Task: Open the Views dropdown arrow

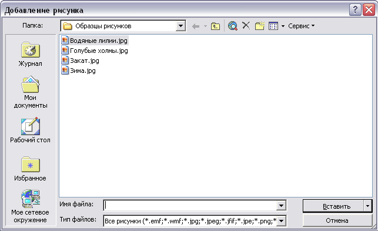Action: point(283,26)
